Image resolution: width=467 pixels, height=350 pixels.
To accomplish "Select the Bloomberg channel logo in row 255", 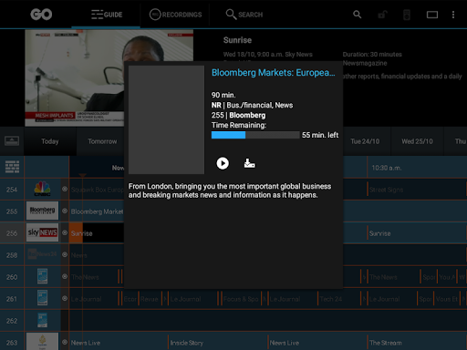I will coord(42,211).
